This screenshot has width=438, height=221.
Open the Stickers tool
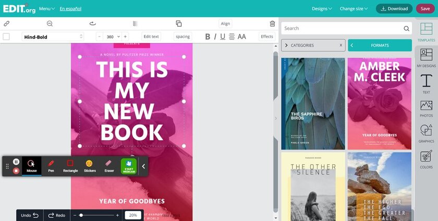pos(90,166)
